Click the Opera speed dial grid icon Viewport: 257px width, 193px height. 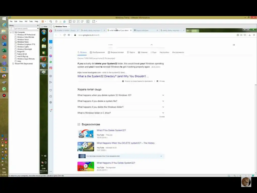69,35
